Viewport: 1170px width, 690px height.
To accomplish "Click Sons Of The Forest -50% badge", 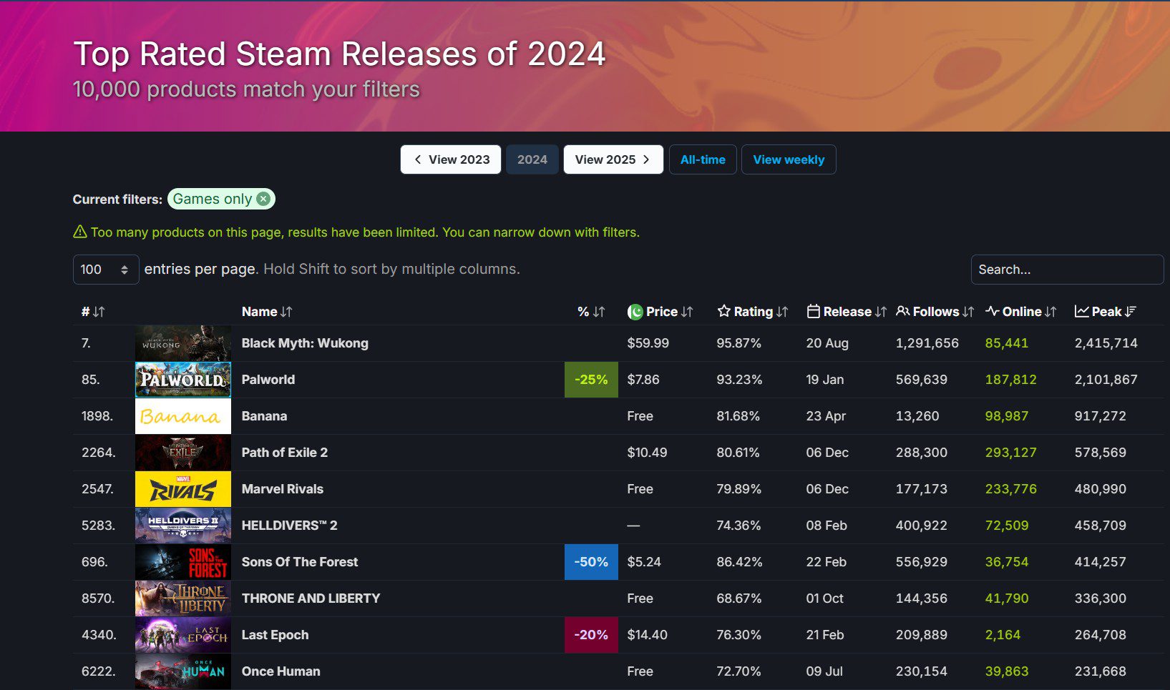I will (x=591, y=562).
